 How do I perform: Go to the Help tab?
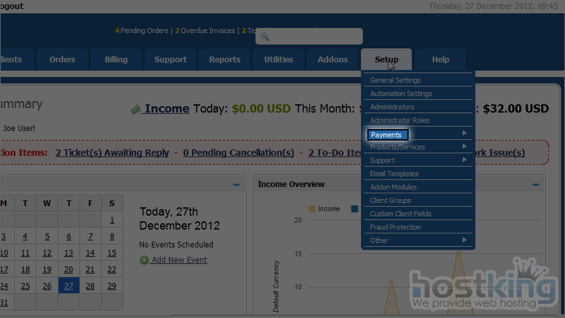(440, 60)
